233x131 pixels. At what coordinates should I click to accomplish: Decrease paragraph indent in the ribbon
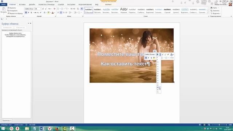pos(71,9)
